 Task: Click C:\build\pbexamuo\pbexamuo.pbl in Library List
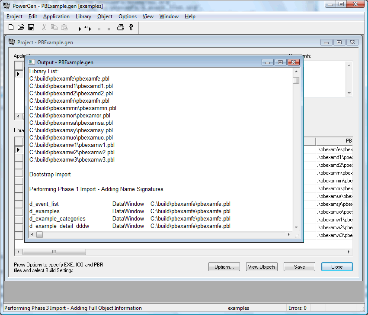tap(71, 137)
